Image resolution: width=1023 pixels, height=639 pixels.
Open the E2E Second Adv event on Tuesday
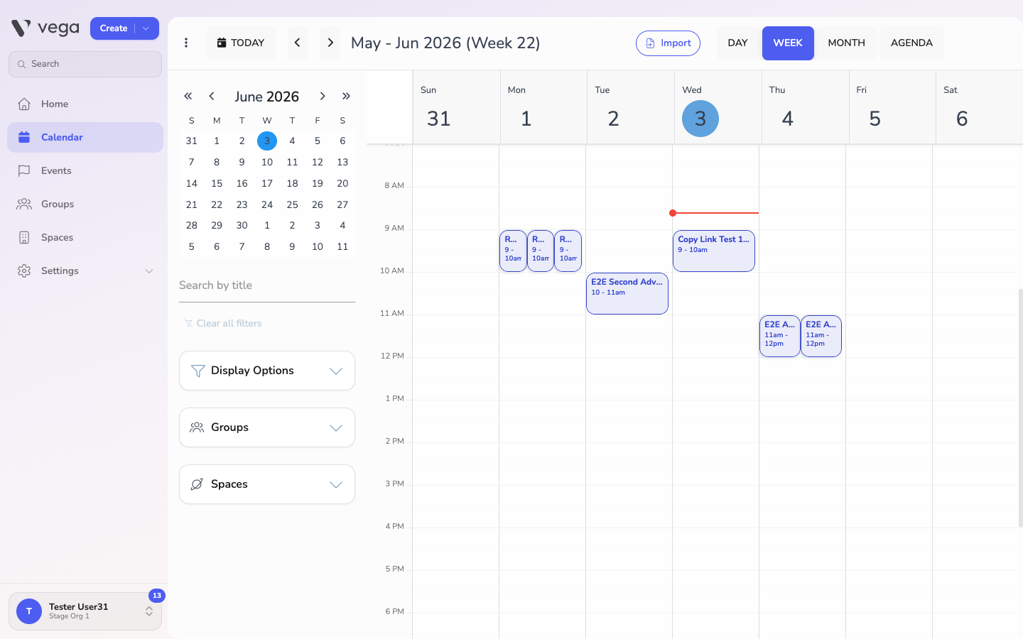[x=627, y=293]
